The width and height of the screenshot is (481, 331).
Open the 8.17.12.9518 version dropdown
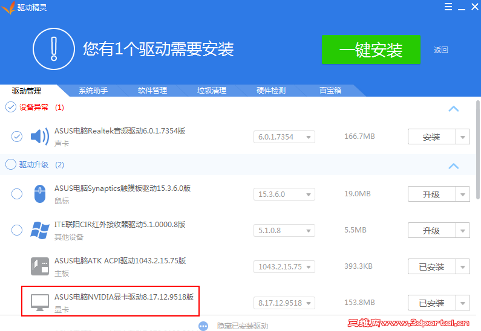point(284,303)
